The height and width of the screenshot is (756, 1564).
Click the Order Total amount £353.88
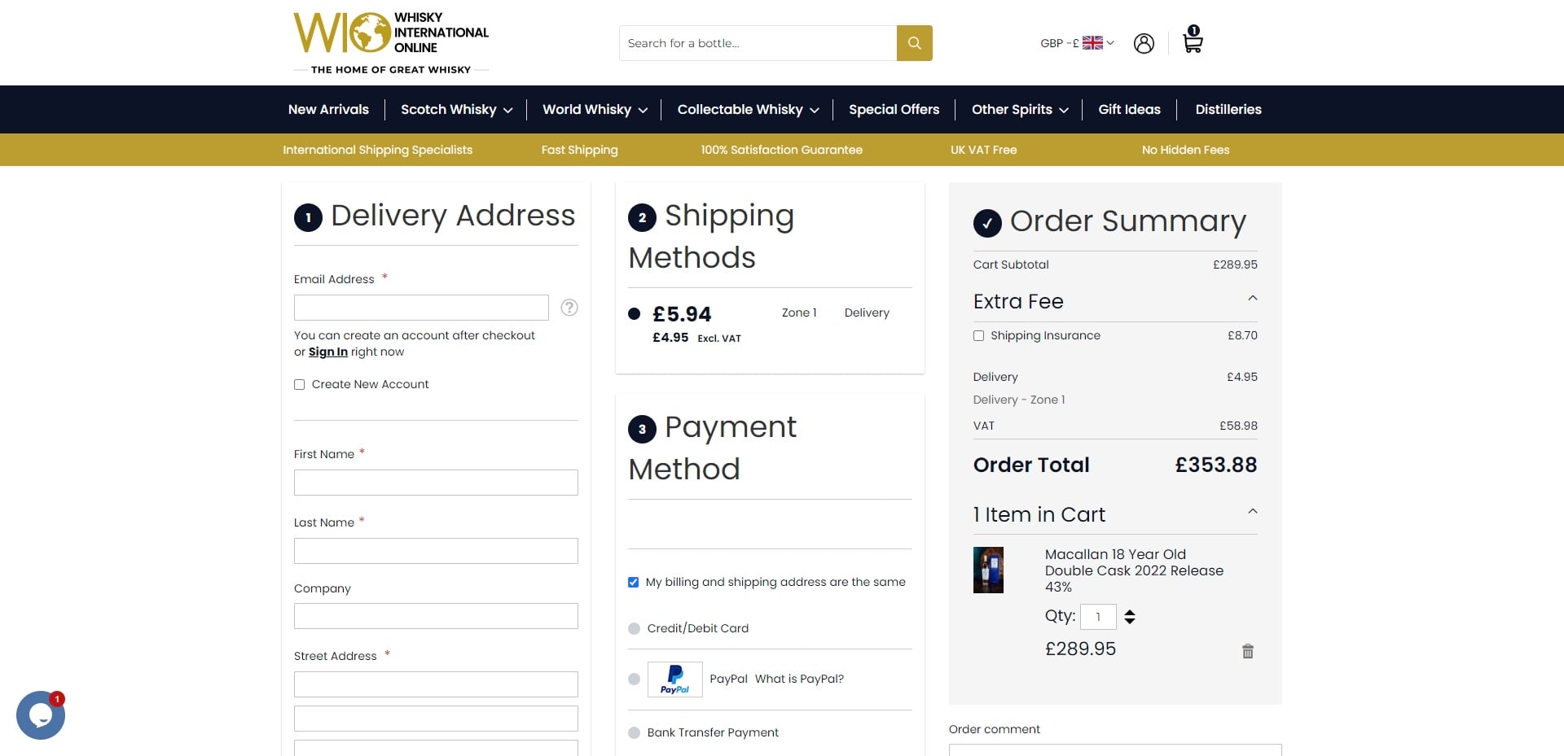(x=1215, y=465)
